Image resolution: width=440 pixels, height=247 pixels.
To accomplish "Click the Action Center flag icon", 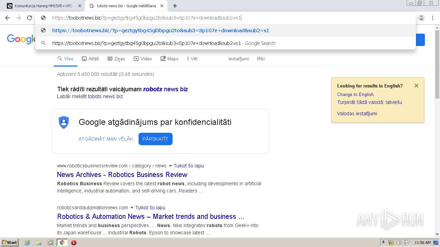I will coord(407,243).
